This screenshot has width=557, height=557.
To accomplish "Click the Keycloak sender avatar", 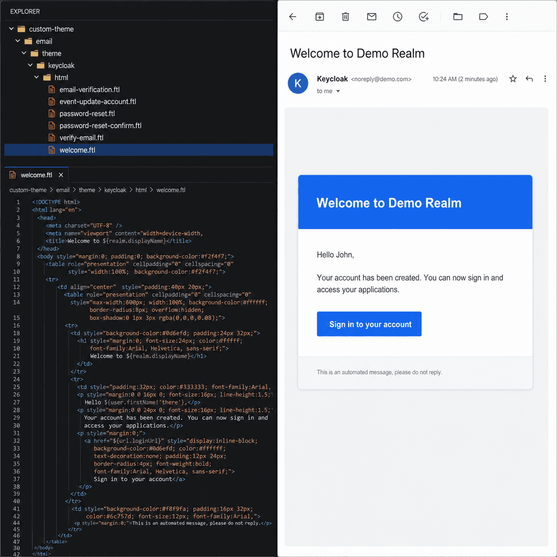I will tap(298, 83).
